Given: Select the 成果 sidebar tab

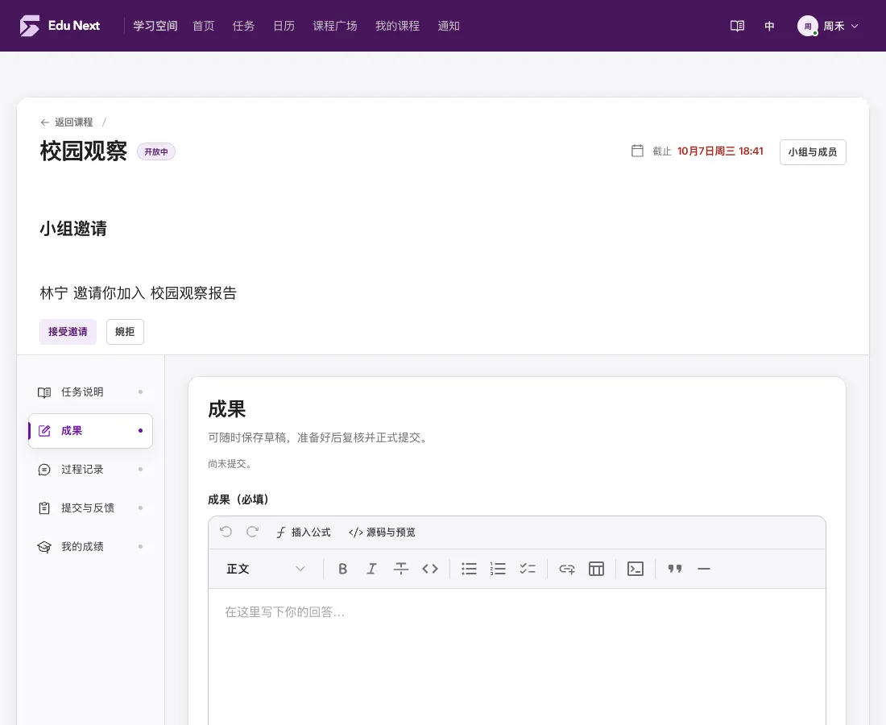Looking at the screenshot, I should tap(90, 431).
